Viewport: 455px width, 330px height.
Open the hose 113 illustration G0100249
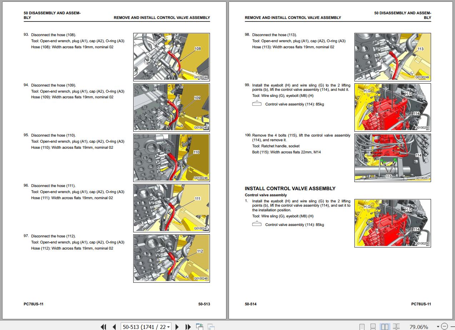392,57
